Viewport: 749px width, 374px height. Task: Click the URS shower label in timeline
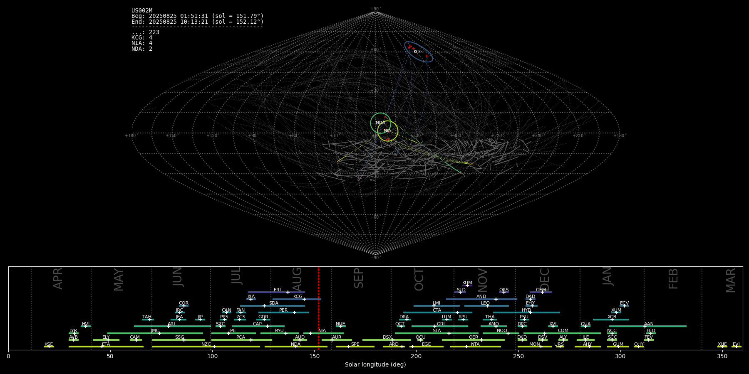(x=559, y=344)
